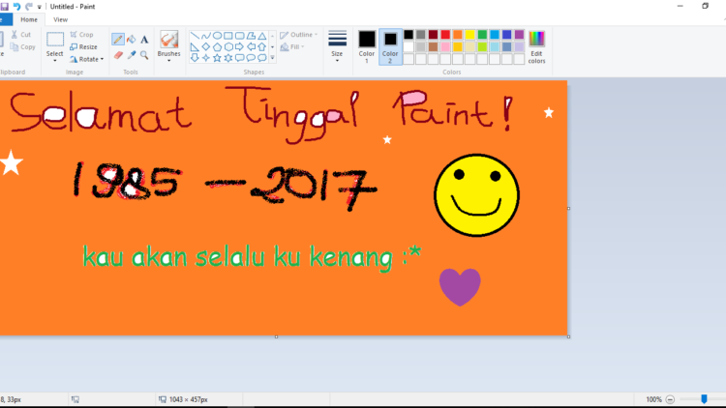Image resolution: width=726 pixels, height=408 pixels.
Task: Click the Copy button
Action: (22, 46)
